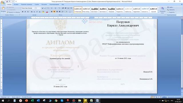Screen dimensions: 183x103
Task: Center paragraph text alignment
Action: (x=54, y=12)
